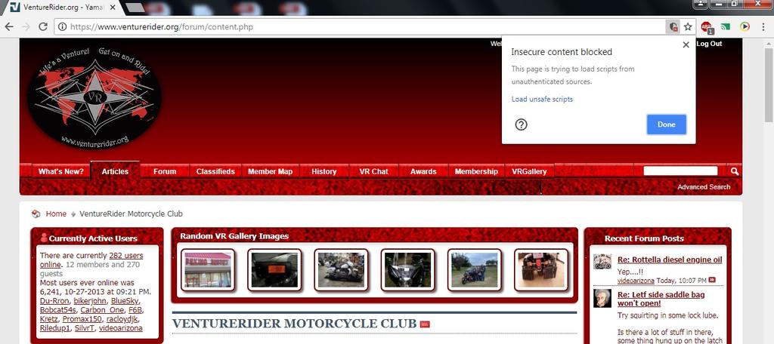Open the History tab
Image resolution: width=774 pixels, height=344 pixels.
[324, 171]
